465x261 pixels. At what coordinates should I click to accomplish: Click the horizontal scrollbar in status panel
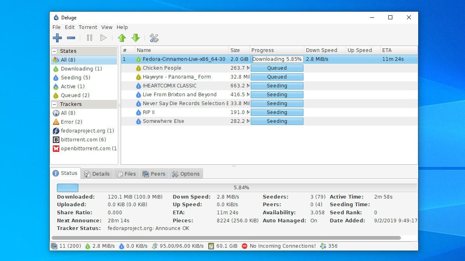click(226, 238)
